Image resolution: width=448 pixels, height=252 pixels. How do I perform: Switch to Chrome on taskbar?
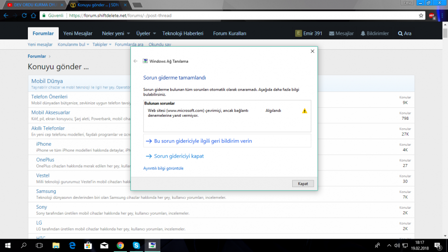tap(120, 246)
